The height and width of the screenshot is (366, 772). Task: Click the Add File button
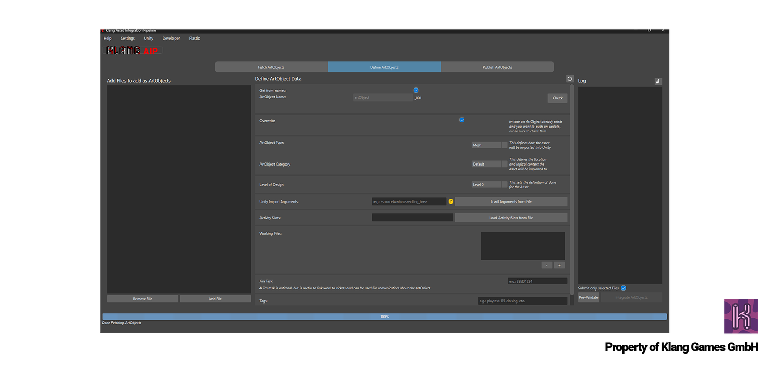pyautogui.click(x=215, y=299)
